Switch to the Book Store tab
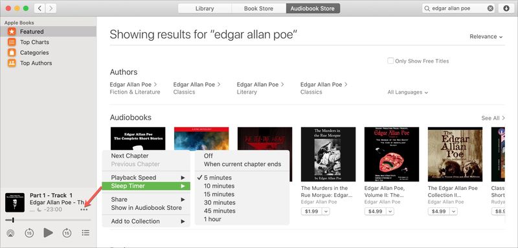The width and height of the screenshot is (518, 248). click(x=258, y=8)
